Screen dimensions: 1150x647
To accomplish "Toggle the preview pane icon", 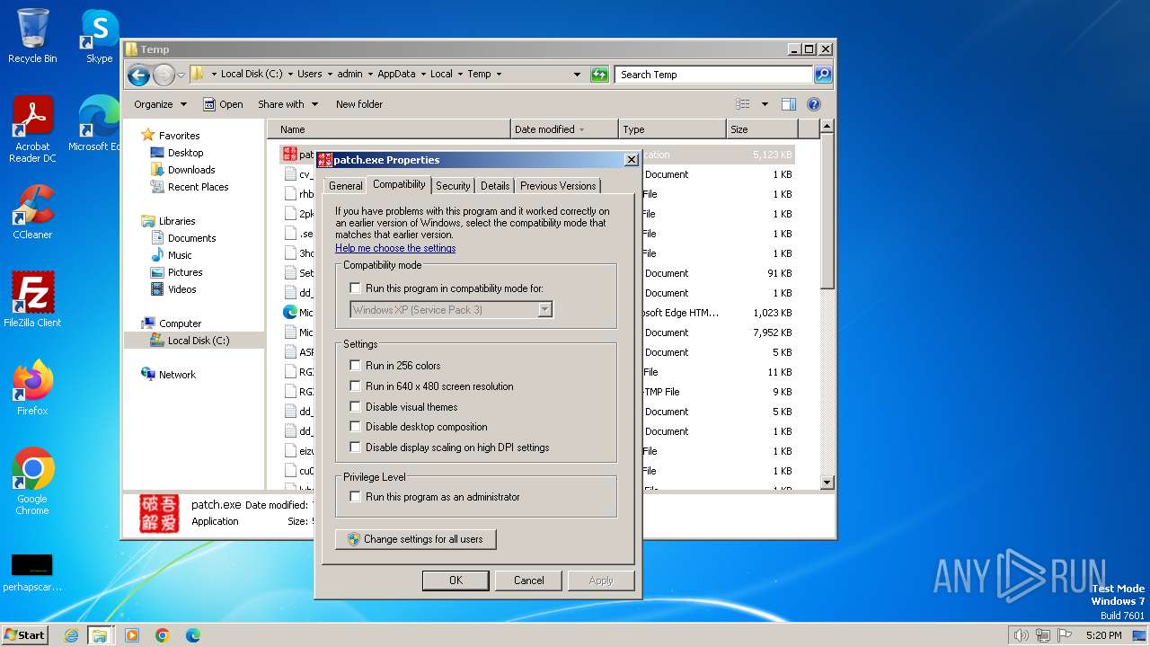I will click(x=788, y=104).
